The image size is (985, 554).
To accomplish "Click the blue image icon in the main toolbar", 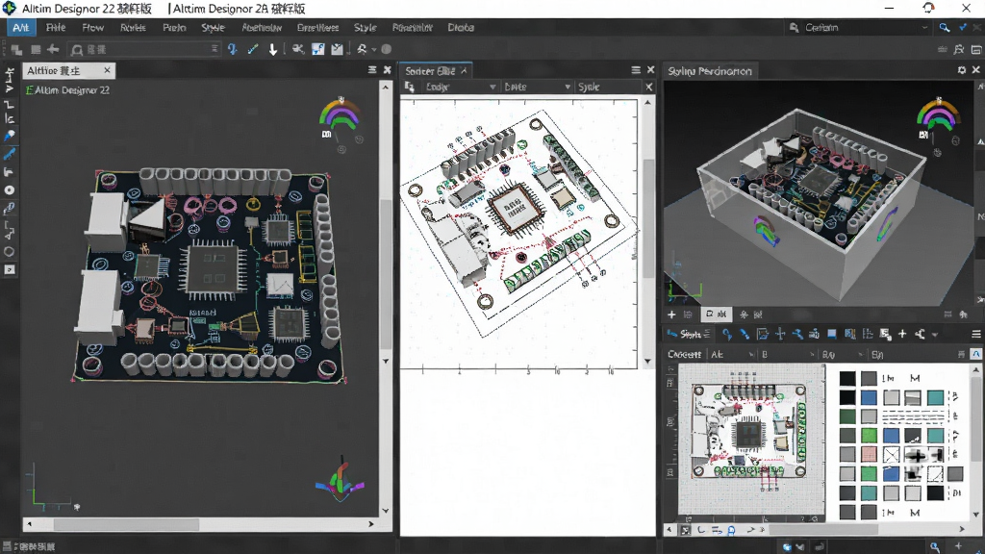I will coord(318,49).
